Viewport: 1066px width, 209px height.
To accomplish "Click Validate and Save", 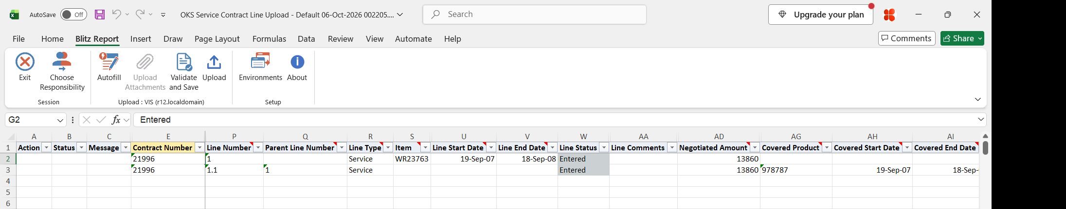I will [x=183, y=72].
